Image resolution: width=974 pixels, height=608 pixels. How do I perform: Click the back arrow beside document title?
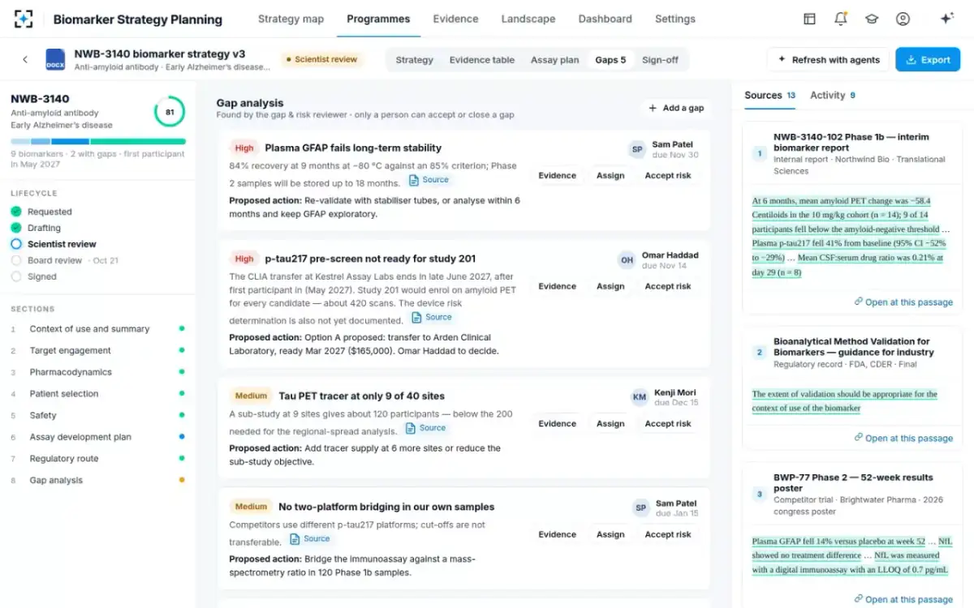(25, 59)
